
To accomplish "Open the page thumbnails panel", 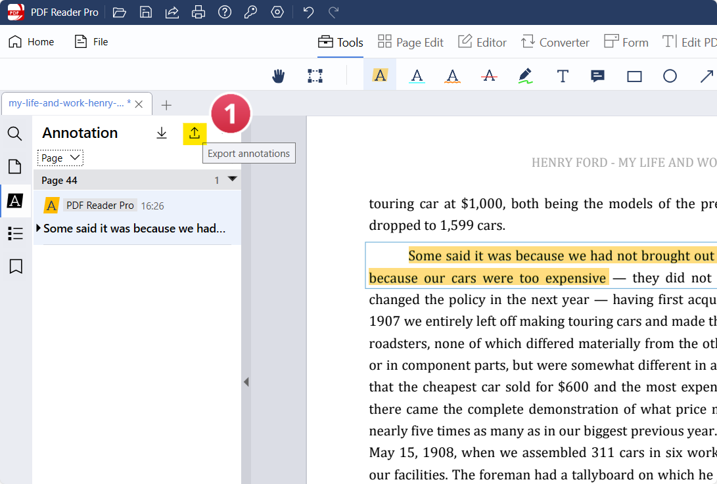I will tap(15, 167).
